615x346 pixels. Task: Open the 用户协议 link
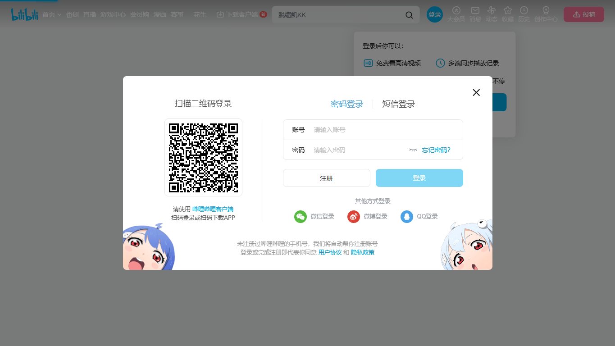(x=330, y=252)
